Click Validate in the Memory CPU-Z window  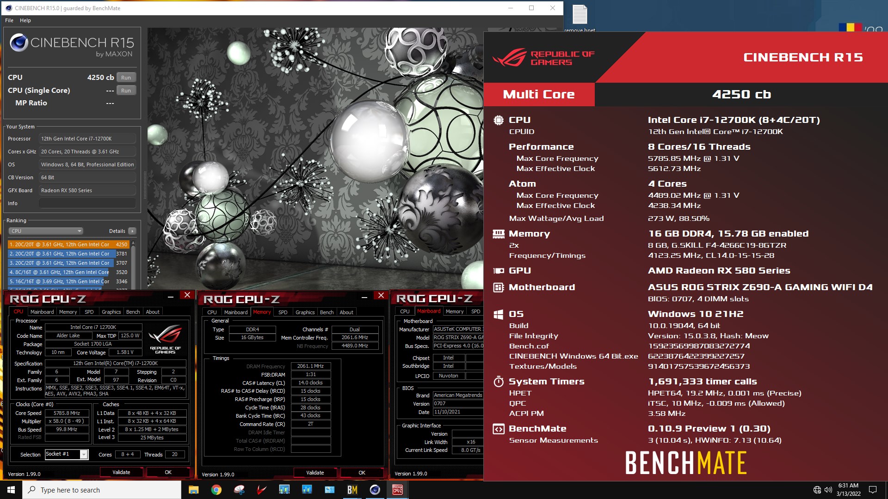[315, 473]
